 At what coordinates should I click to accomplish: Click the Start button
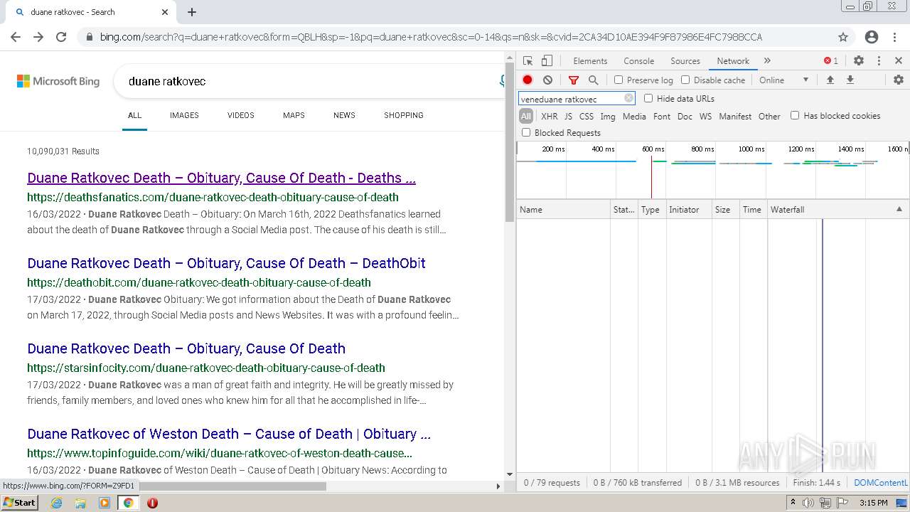pyautogui.click(x=19, y=503)
